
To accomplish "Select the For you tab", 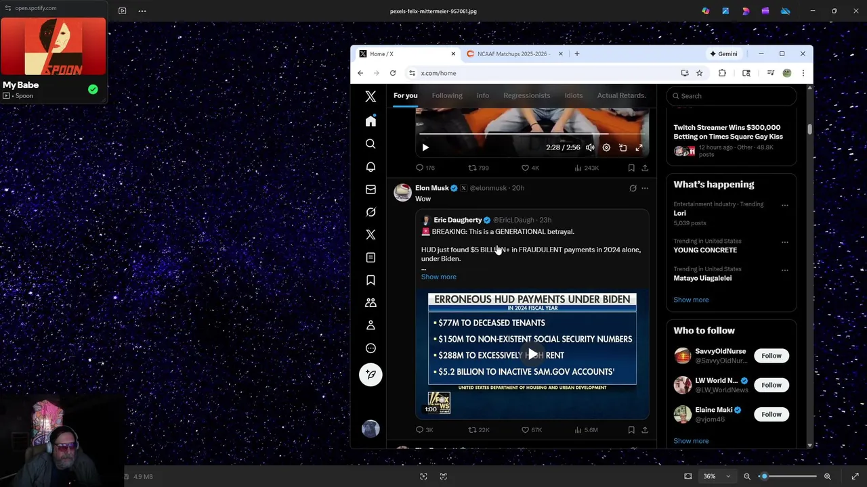I will point(406,95).
